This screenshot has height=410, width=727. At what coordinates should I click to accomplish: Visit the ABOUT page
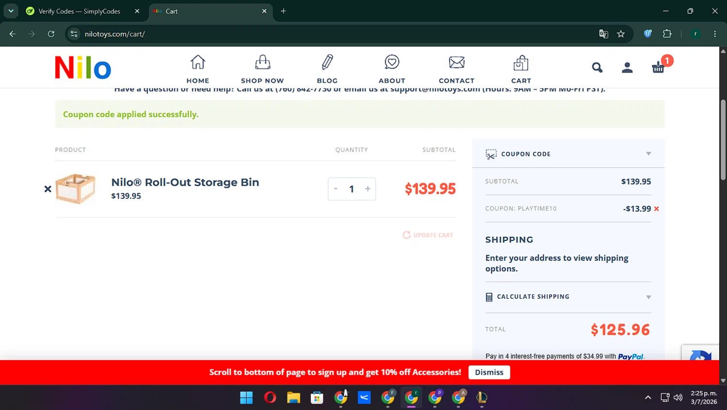point(392,69)
